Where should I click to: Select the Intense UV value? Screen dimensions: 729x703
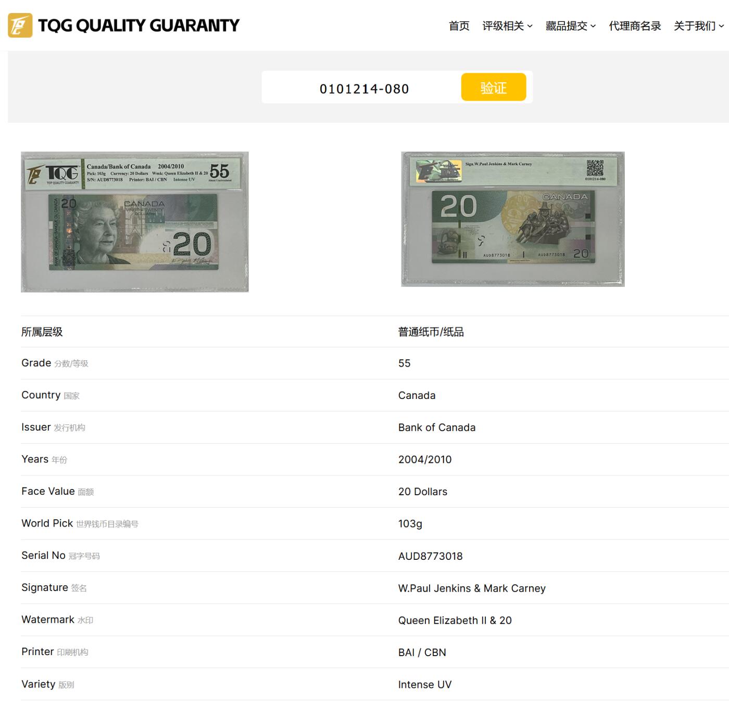[425, 685]
